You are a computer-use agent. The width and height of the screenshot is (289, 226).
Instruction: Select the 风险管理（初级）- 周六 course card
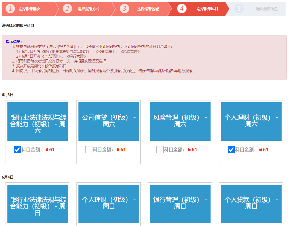click(x=180, y=121)
